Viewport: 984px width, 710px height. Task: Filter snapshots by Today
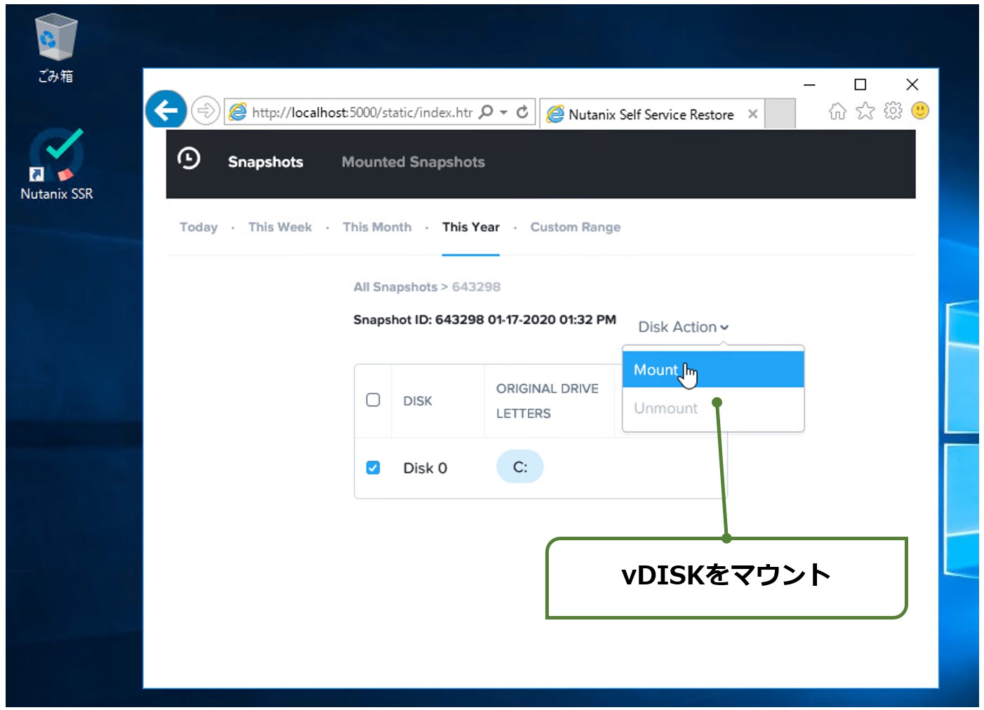(x=199, y=227)
